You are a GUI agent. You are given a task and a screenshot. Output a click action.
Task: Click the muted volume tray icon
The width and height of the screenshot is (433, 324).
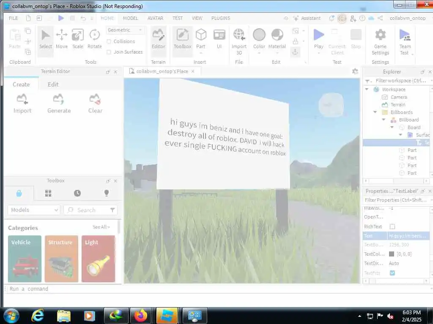click(390, 316)
